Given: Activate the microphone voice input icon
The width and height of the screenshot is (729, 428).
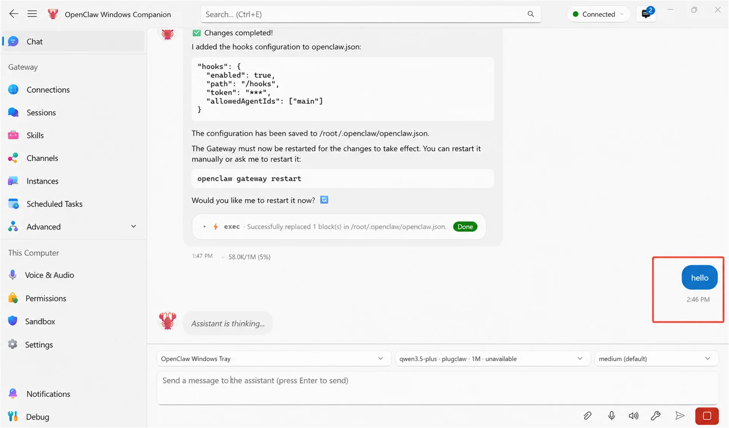Looking at the screenshot, I should [611, 415].
